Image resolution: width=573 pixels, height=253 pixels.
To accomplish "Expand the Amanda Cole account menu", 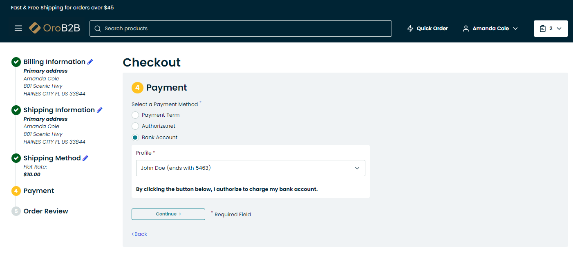I will click(490, 29).
